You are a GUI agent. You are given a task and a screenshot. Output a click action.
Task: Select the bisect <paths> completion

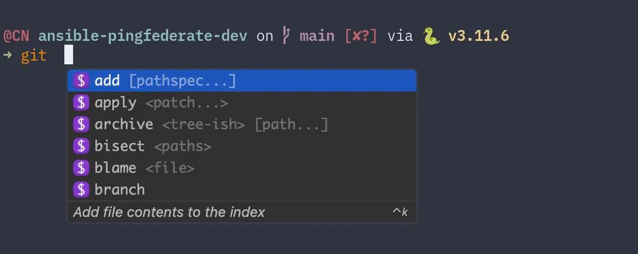coord(153,146)
